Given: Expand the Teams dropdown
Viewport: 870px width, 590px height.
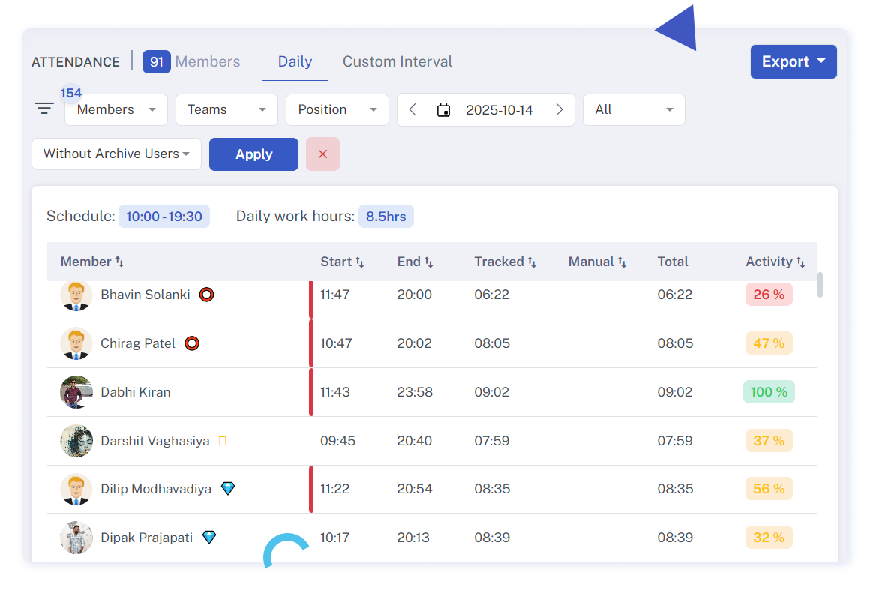Looking at the screenshot, I should click(226, 109).
